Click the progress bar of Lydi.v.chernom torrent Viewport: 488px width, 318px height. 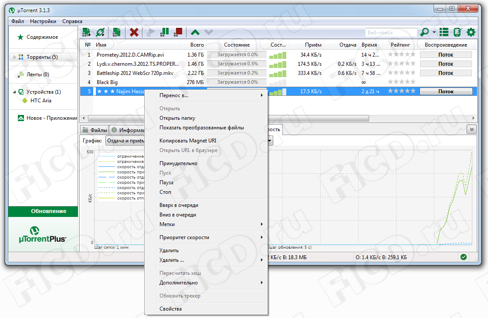click(237, 64)
